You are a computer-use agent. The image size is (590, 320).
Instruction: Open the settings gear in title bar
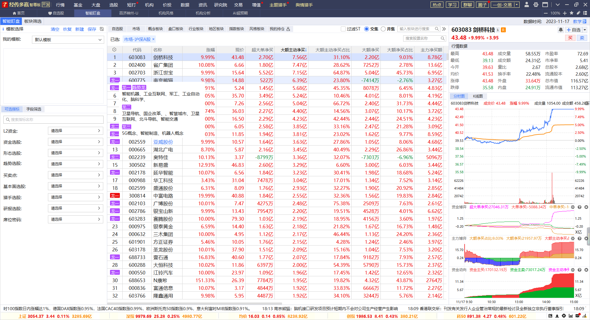pyautogui.click(x=536, y=5)
